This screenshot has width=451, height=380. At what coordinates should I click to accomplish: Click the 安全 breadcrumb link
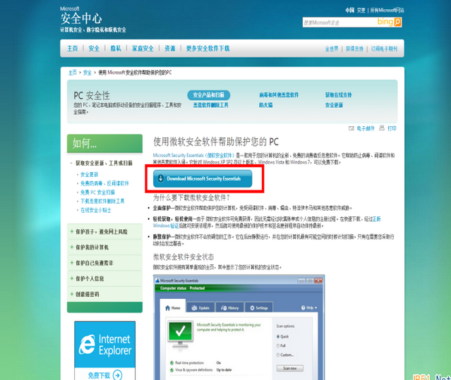87,73
